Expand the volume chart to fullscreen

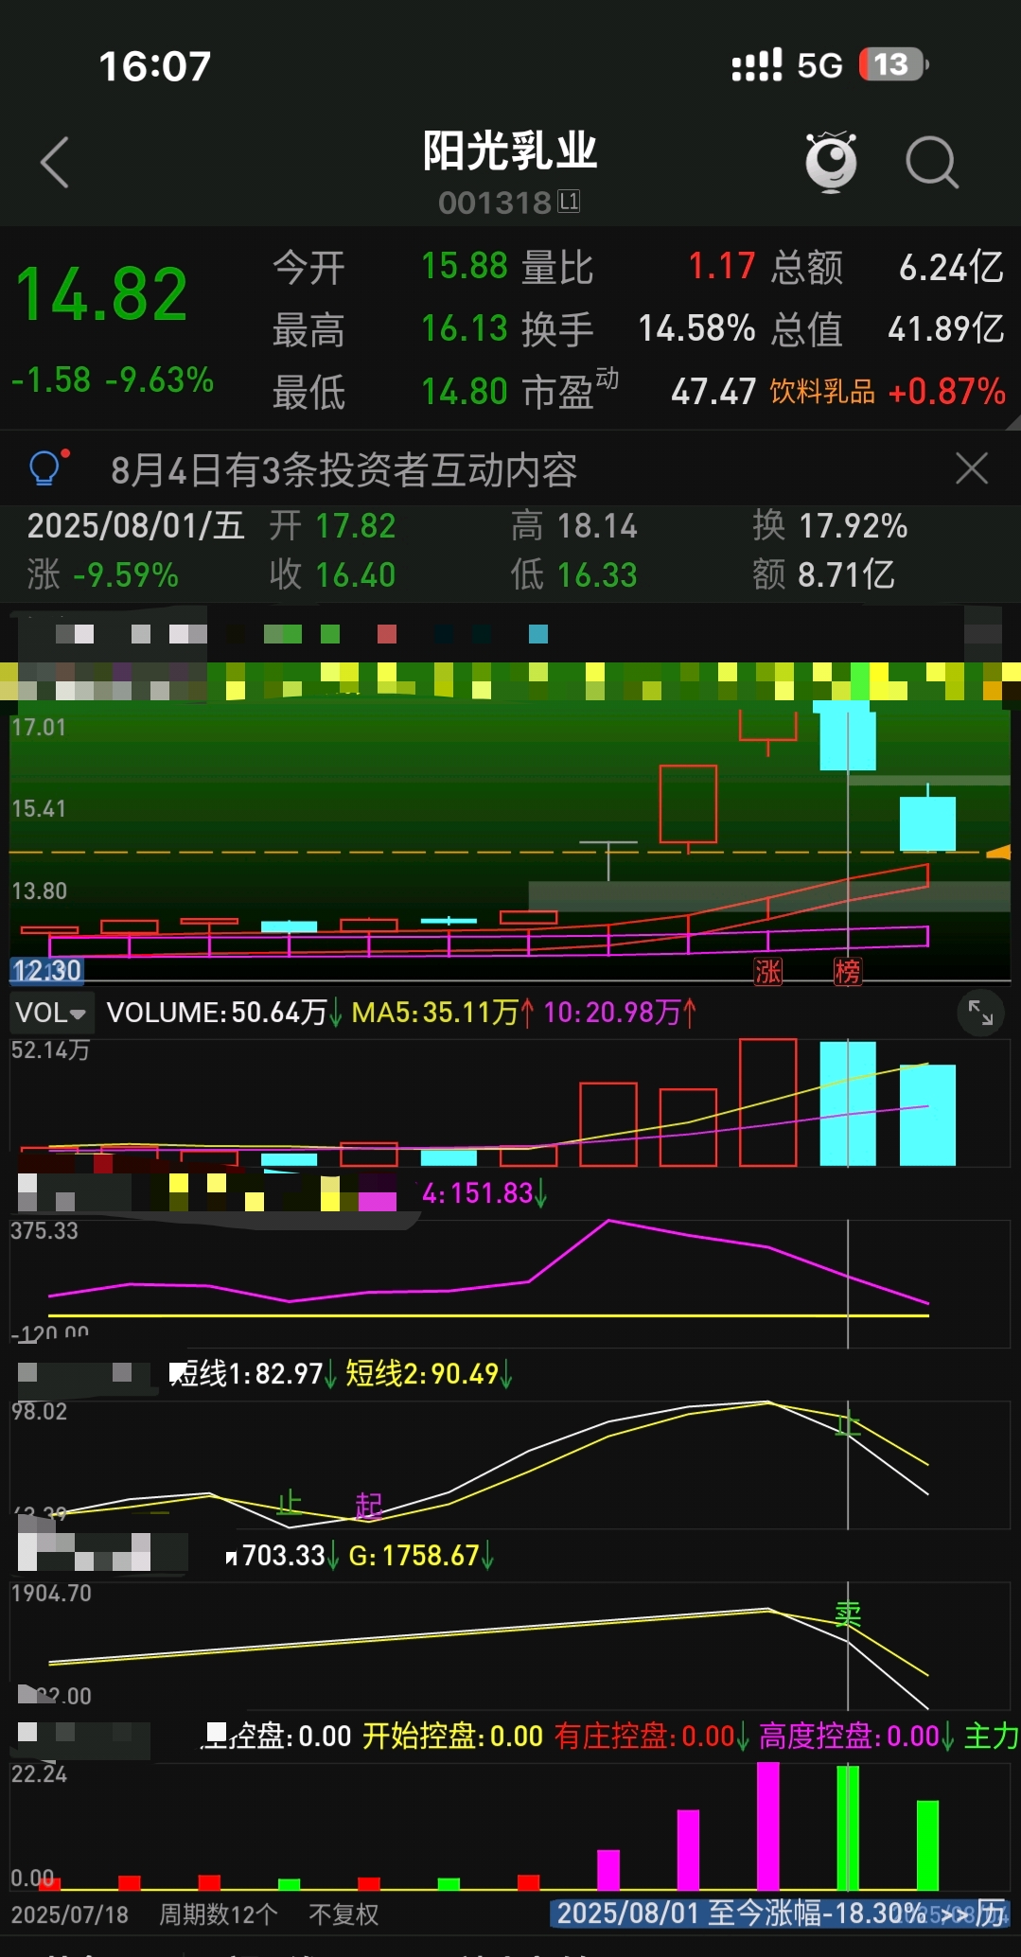(x=980, y=1014)
